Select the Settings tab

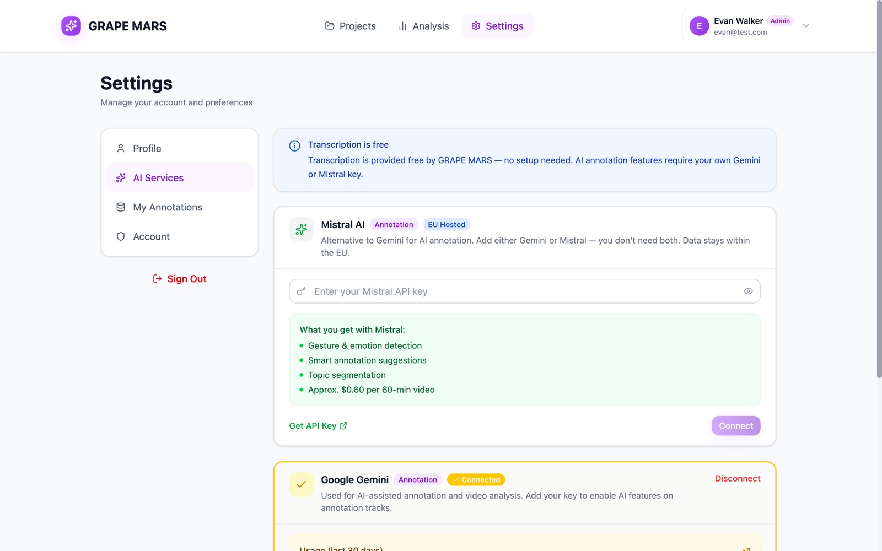click(x=497, y=26)
